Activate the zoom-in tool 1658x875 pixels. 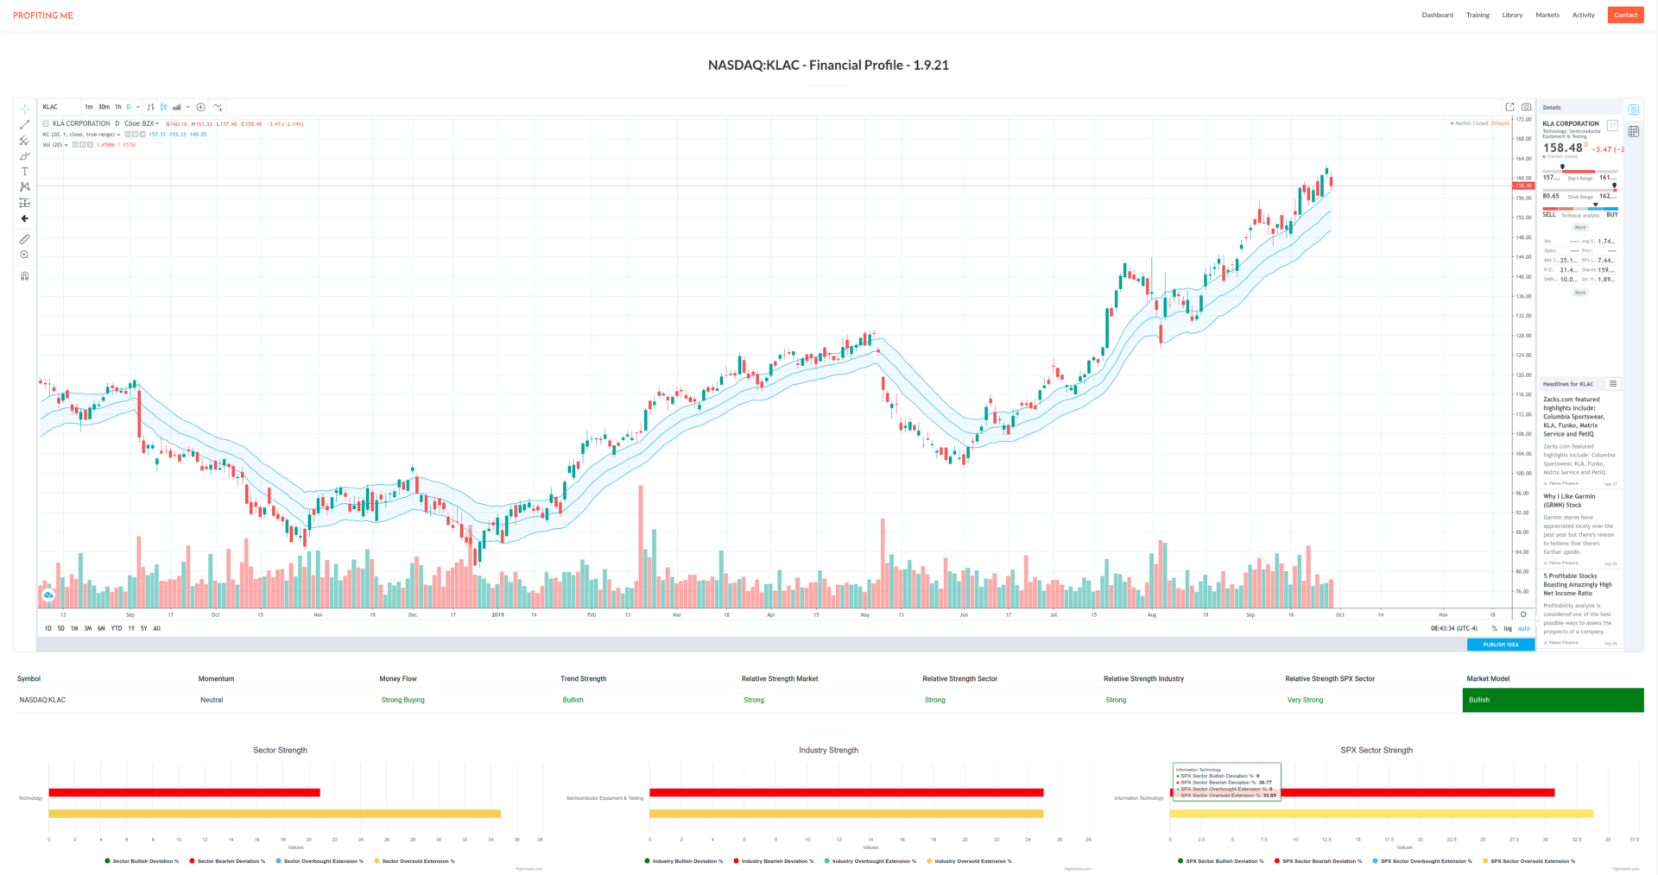click(x=24, y=255)
